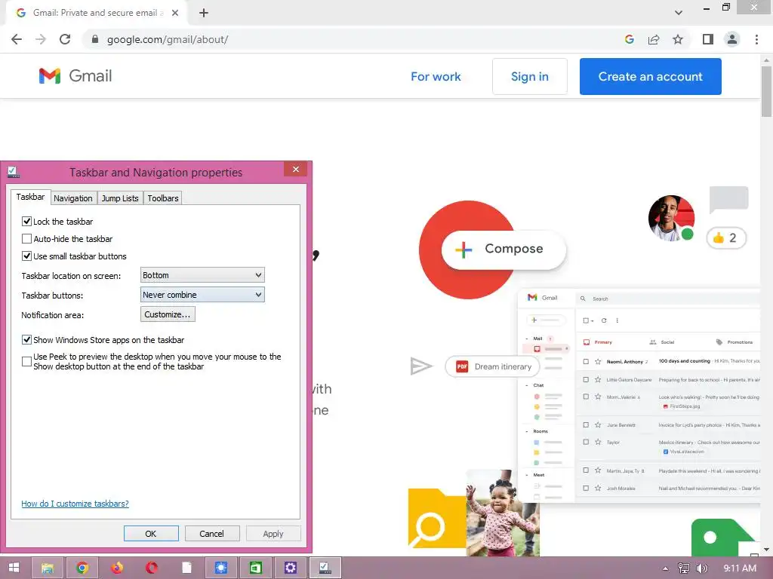This screenshot has width=773, height=579.
Task: Click the profile photo with green dot
Action: (x=671, y=218)
